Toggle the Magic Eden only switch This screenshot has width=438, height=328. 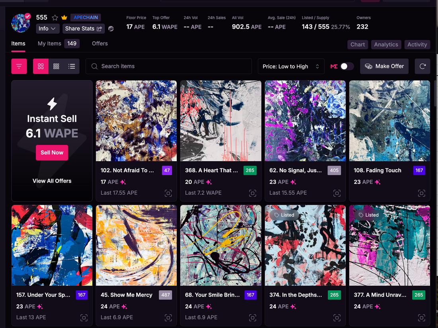tap(346, 66)
